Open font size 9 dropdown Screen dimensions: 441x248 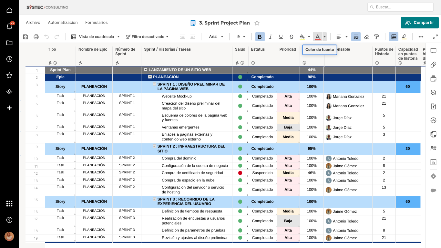[x=241, y=37]
